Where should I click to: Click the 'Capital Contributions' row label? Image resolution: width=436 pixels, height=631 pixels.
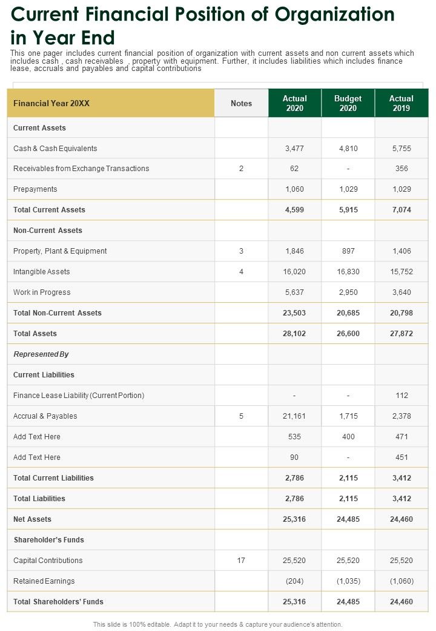(x=48, y=561)
